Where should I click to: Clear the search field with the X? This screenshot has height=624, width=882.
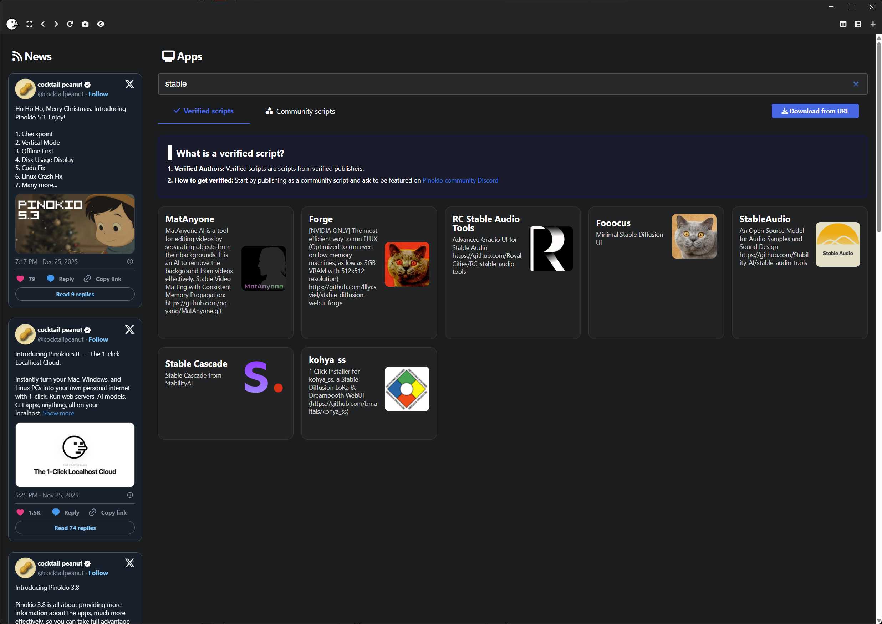856,84
